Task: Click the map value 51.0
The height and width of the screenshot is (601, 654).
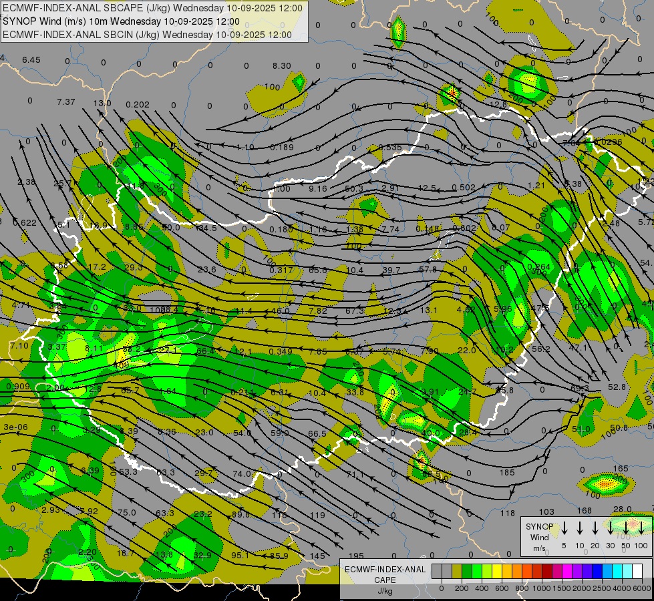Action: coord(581,429)
